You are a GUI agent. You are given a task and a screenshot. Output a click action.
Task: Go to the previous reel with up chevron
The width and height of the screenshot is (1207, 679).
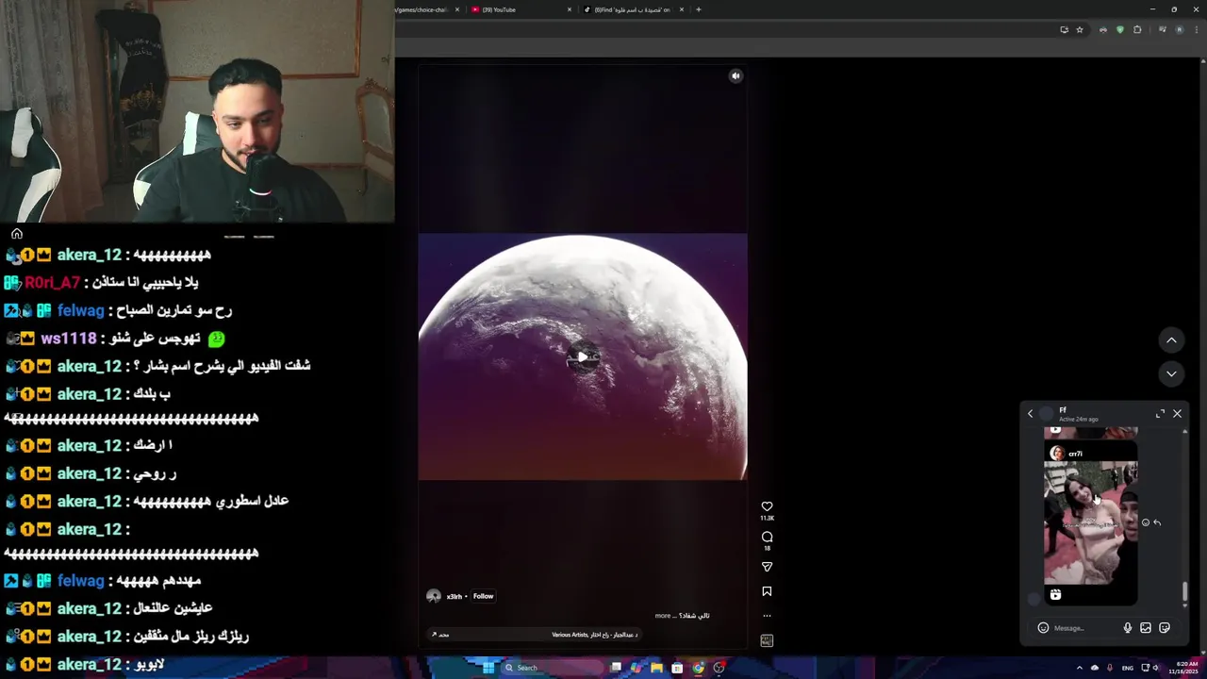click(x=1171, y=340)
